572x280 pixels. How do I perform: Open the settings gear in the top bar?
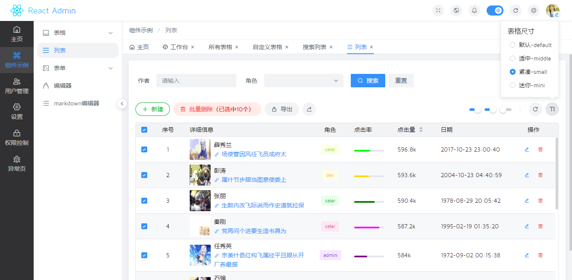[x=533, y=10]
